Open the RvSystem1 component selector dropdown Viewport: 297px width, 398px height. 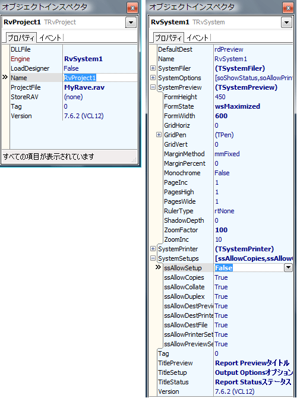(x=286, y=23)
